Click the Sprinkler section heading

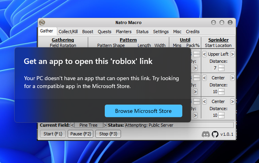point(218,40)
